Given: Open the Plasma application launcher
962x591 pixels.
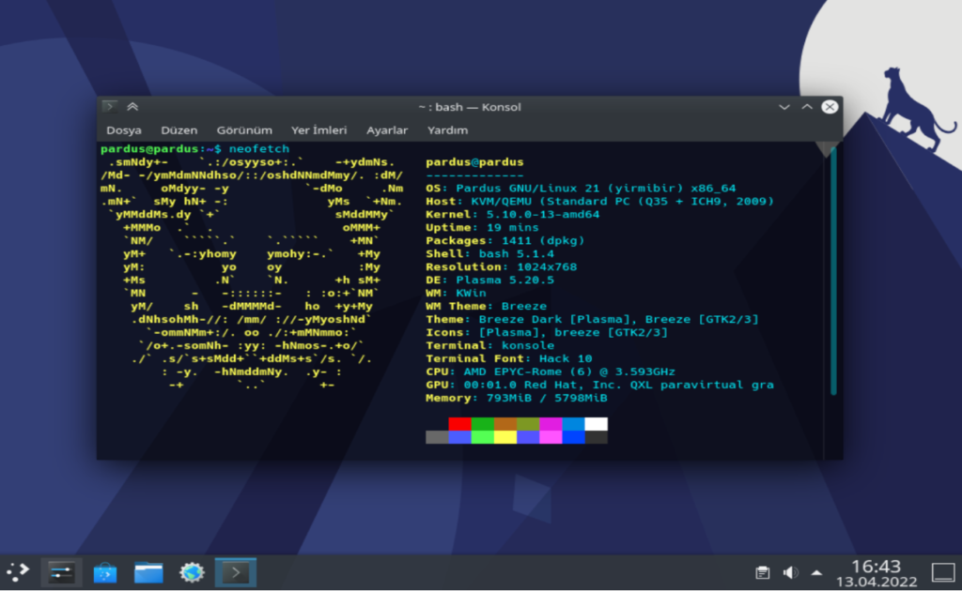Looking at the screenshot, I should (x=18, y=571).
